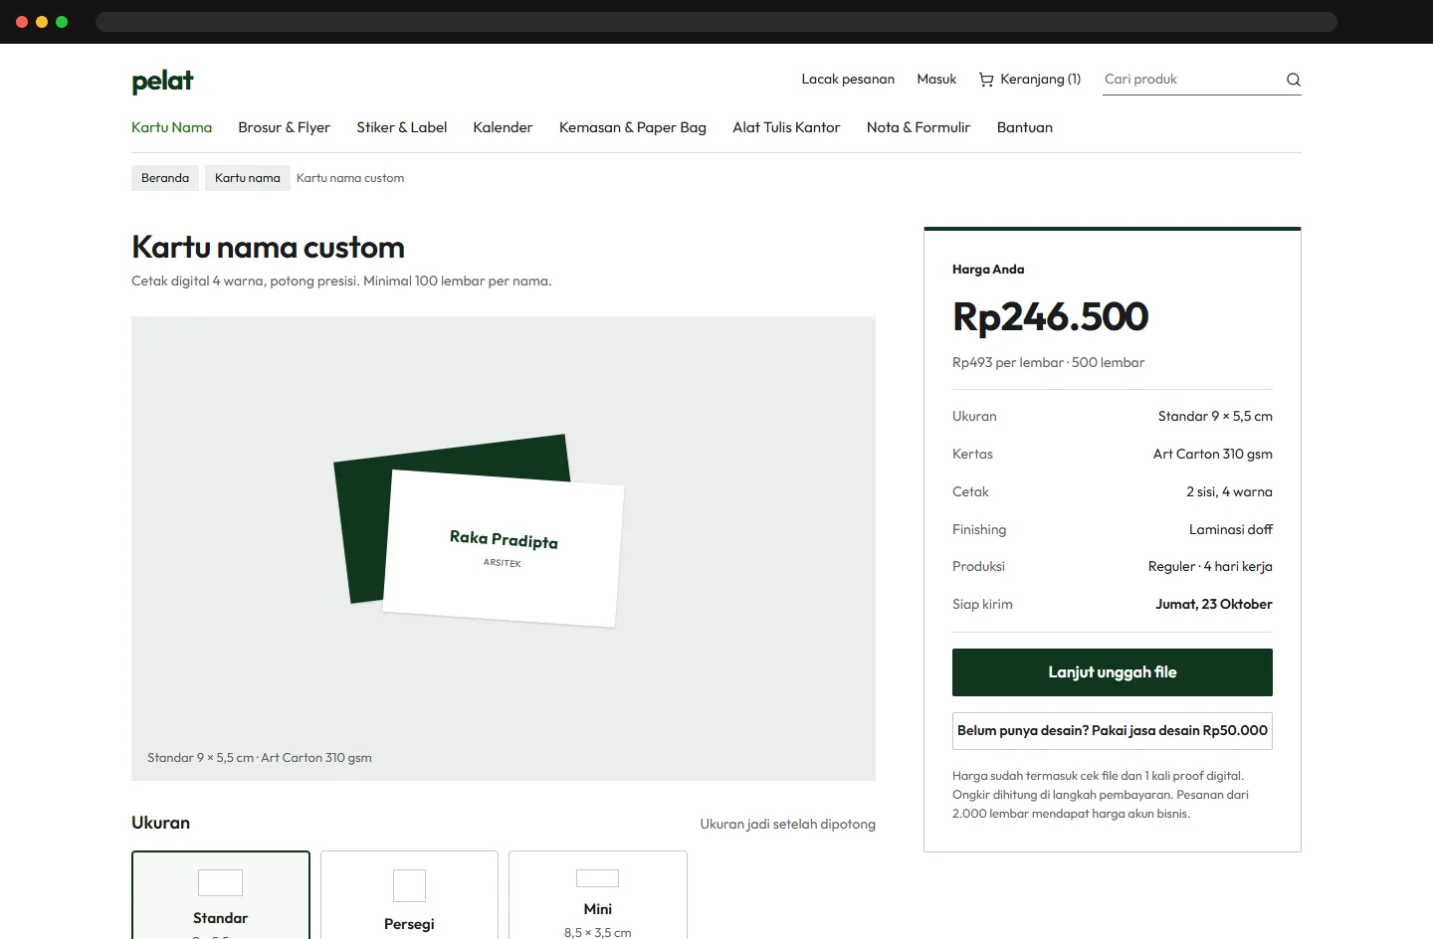1433x939 pixels.
Task: Click Ukuran jadi setelah dipotong note
Action: click(788, 824)
